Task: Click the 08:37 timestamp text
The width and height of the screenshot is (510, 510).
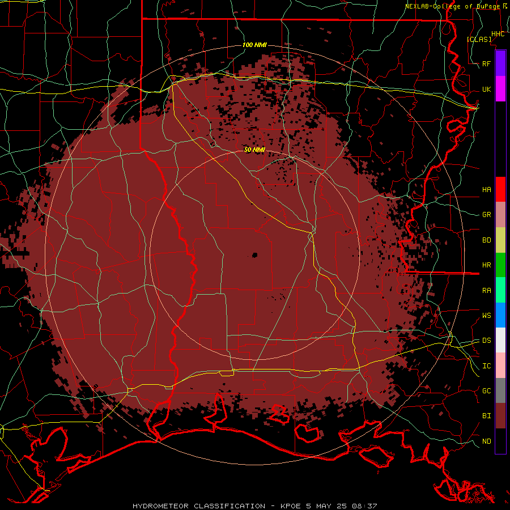Action: (364, 506)
